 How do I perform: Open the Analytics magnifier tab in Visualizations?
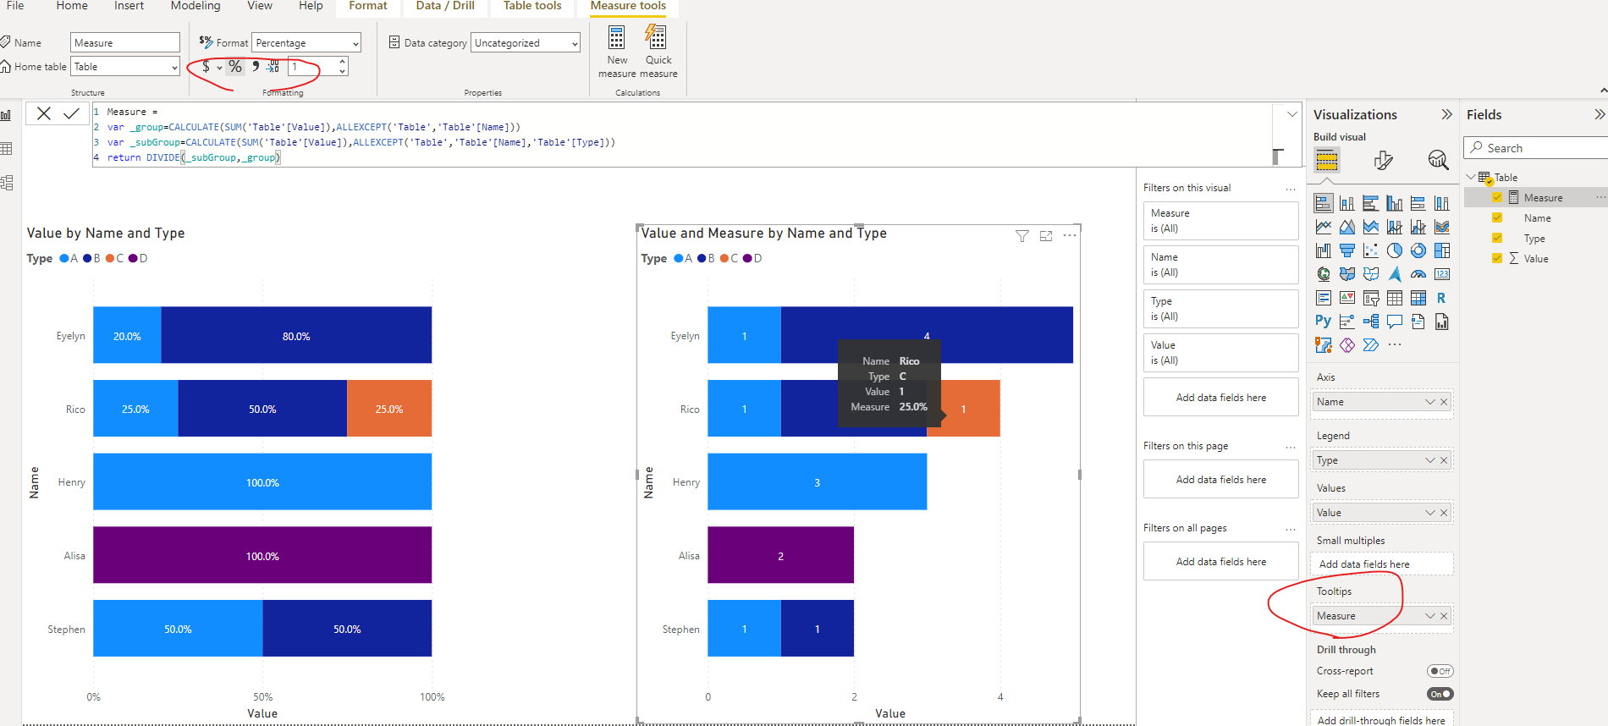coord(1438,160)
